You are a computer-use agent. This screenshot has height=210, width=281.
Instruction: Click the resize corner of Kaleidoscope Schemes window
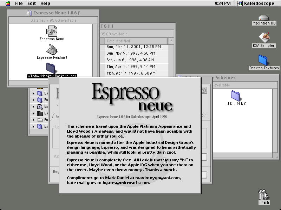276,157
